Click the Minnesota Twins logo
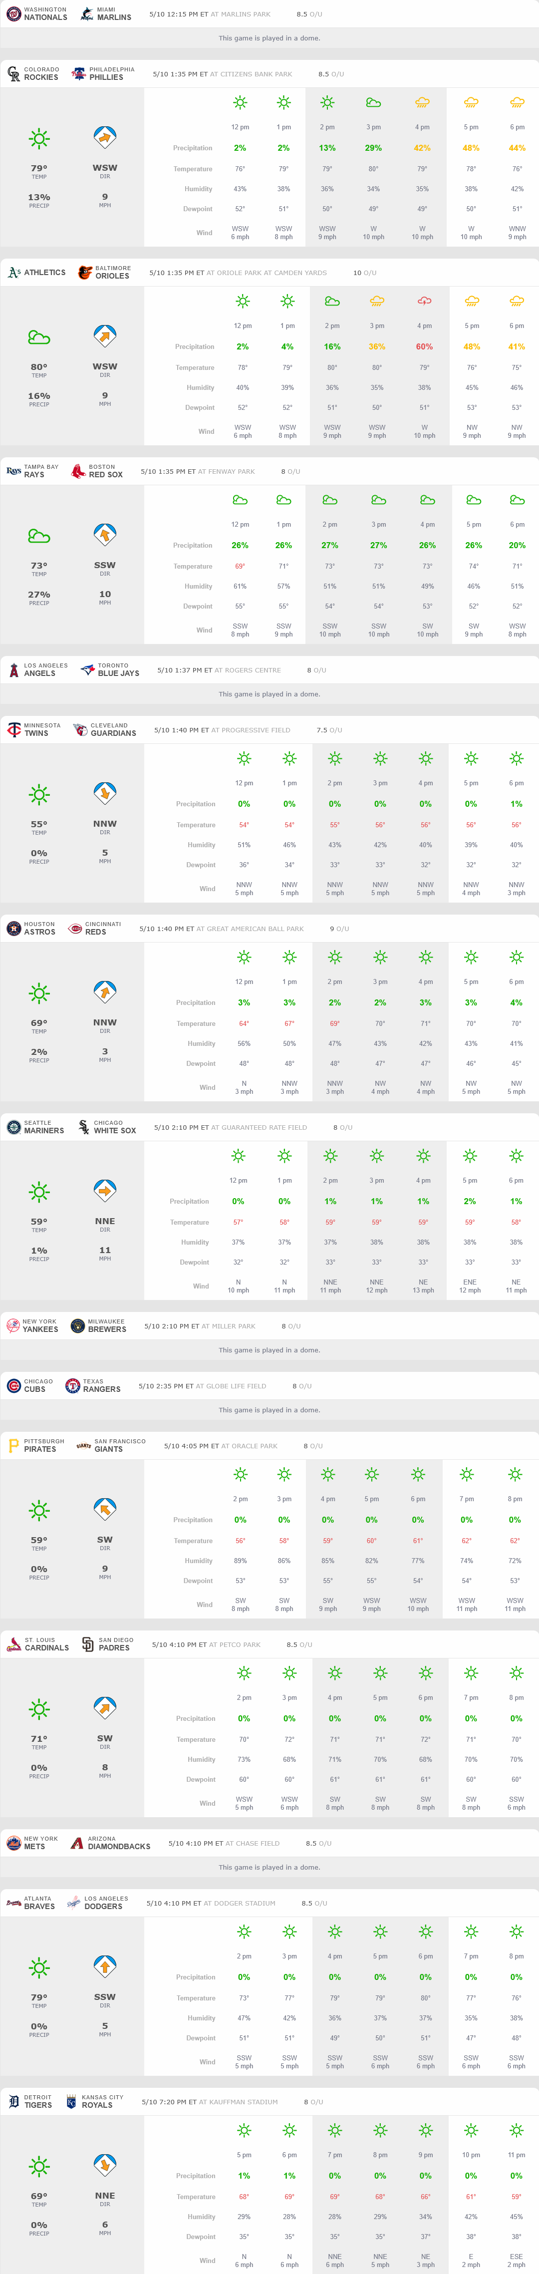Viewport: 539px width, 2274px height. [x=13, y=730]
